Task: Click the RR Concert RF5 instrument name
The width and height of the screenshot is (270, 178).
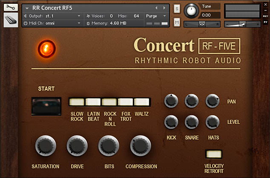Action: pyautogui.click(x=52, y=8)
